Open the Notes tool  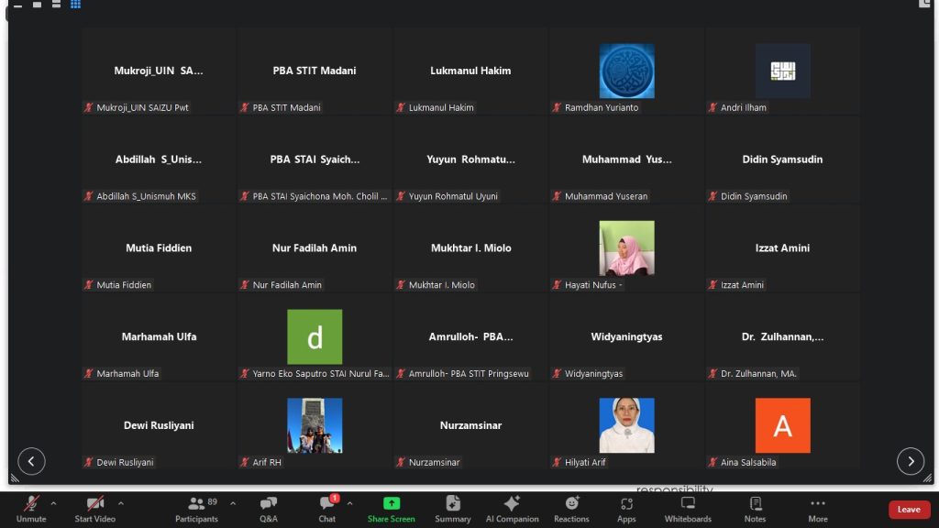(x=755, y=509)
